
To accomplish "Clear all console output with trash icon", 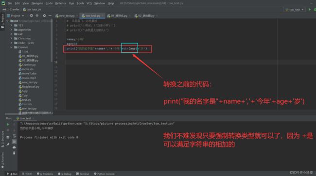I will [x=14, y=153].
